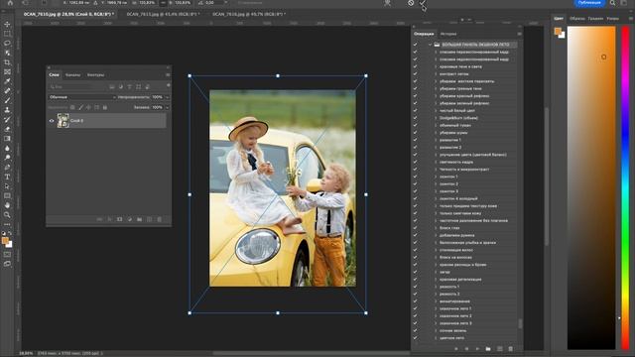Screen dimensions: 635x357
Task: Play the selected action
Action: [x=477, y=348]
